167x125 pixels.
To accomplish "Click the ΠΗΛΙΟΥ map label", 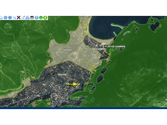I will point(67,49).
